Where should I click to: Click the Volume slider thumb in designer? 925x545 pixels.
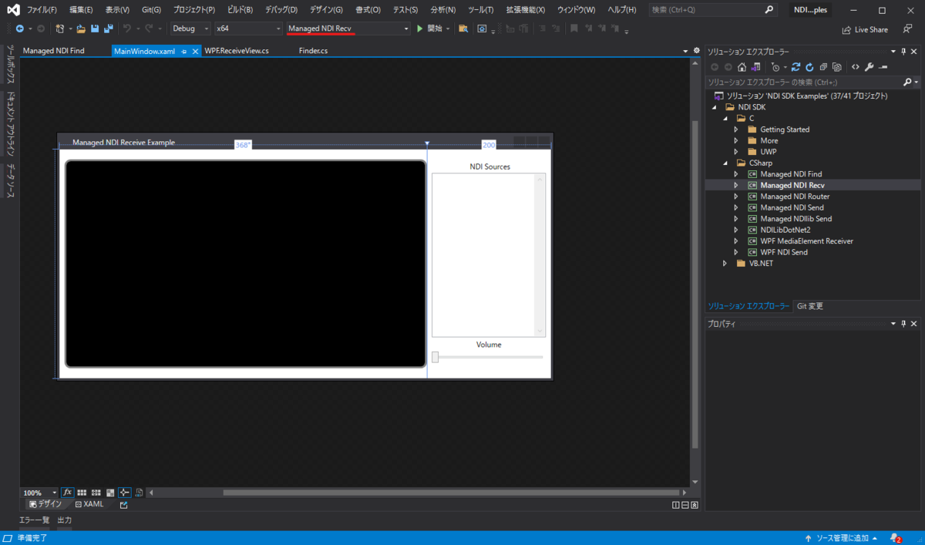click(x=435, y=357)
